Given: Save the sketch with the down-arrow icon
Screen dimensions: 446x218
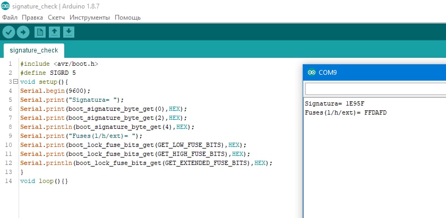Looking at the screenshot, I should point(68,32).
